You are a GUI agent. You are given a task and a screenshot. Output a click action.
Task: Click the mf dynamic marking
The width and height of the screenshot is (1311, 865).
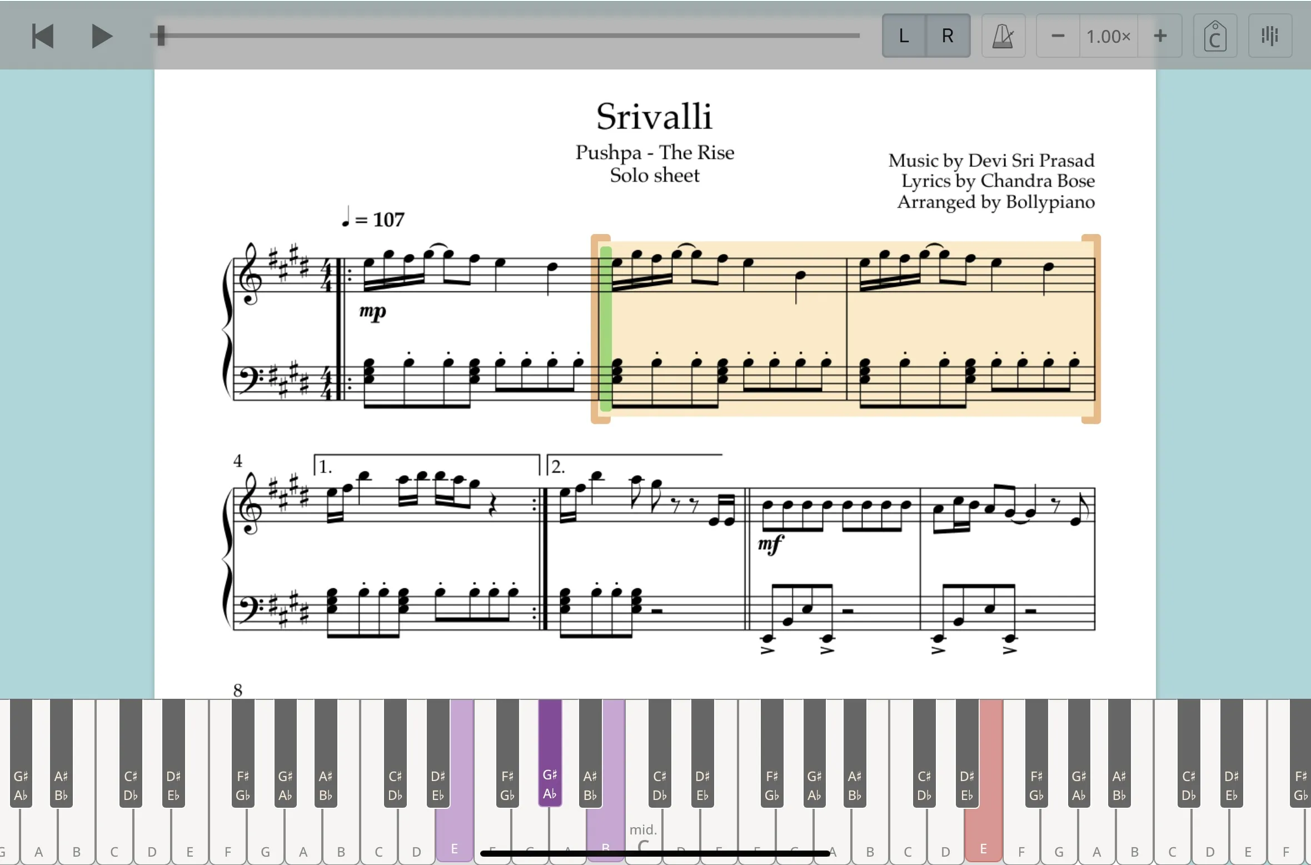point(771,543)
